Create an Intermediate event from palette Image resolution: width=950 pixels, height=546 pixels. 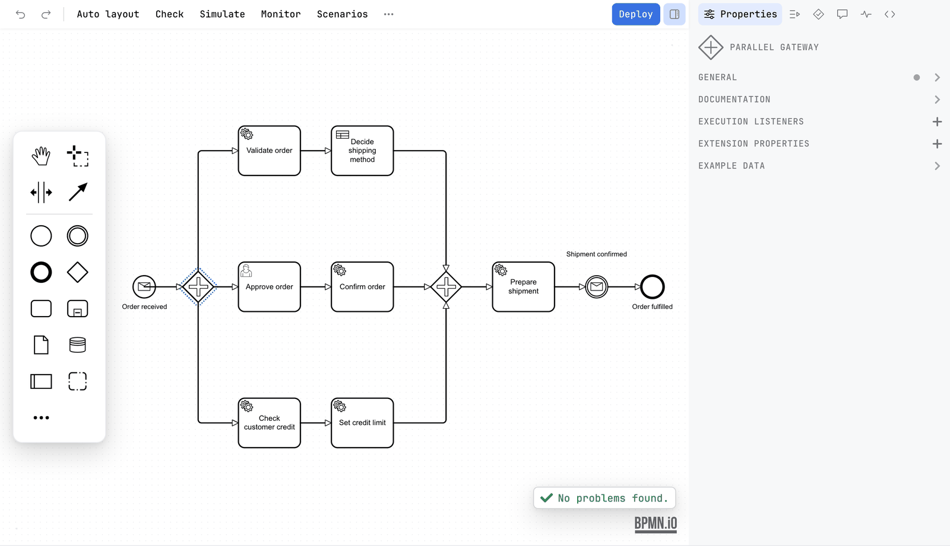(x=78, y=236)
